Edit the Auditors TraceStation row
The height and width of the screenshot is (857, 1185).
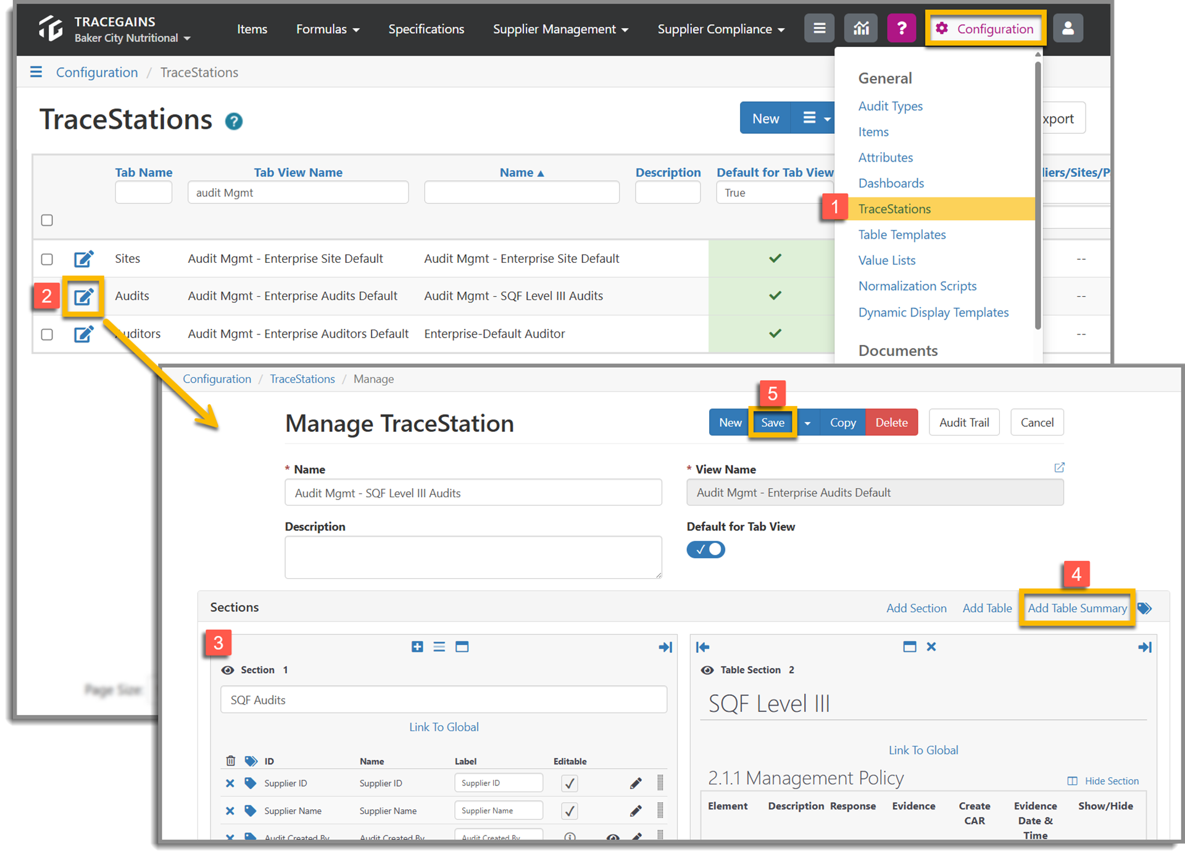pyautogui.click(x=83, y=334)
